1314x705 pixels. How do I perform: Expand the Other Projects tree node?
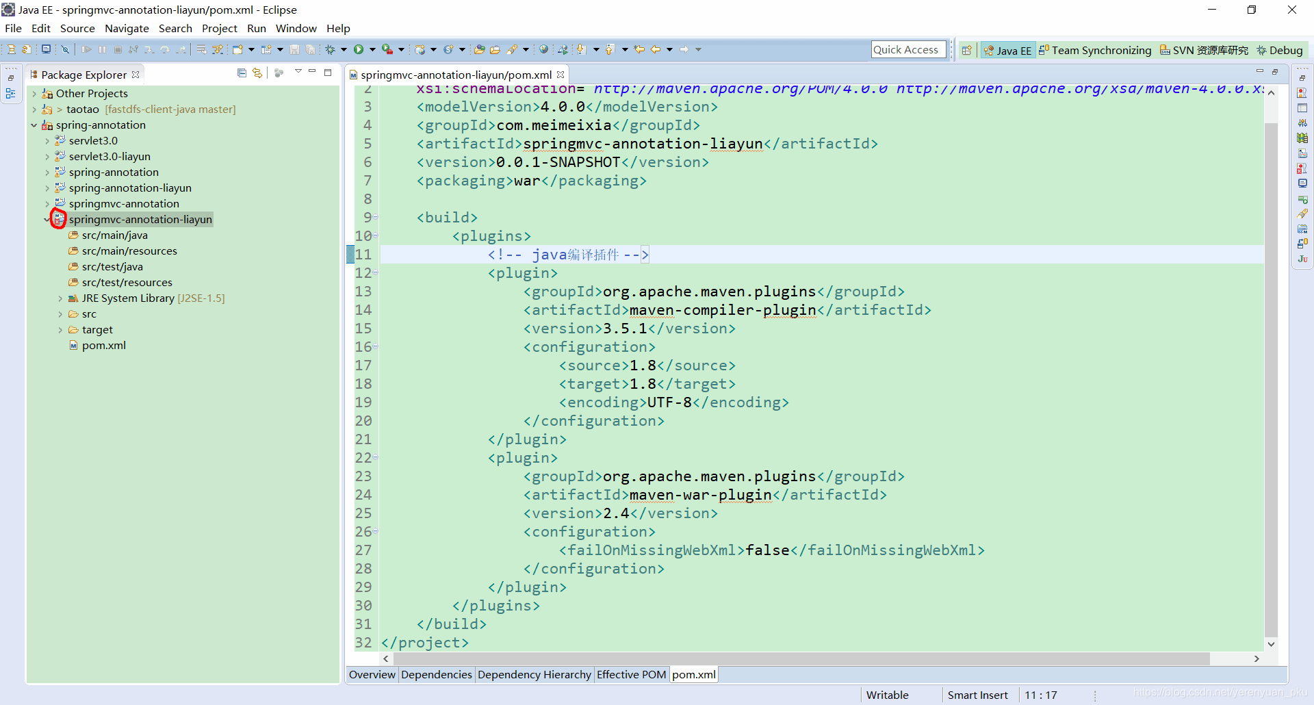(34, 94)
